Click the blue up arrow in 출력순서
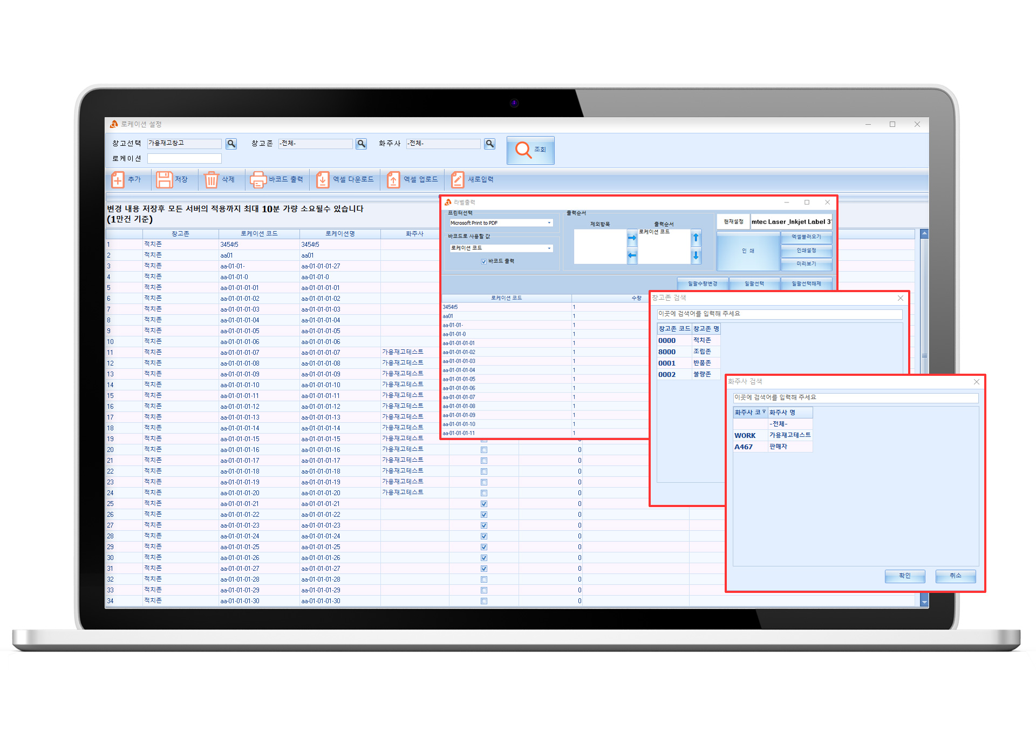 pos(696,238)
